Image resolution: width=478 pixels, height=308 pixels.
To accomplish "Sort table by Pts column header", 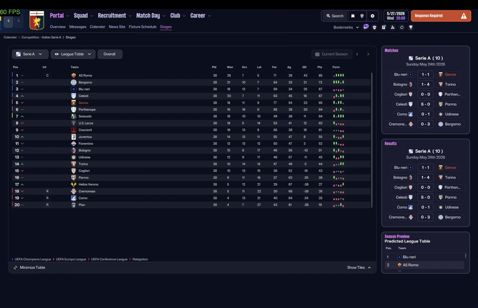I will click(x=320, y=67).
